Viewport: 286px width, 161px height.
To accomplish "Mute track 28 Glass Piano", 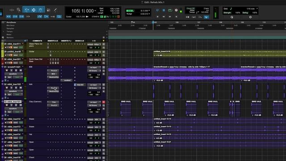I will pos(11,47).
